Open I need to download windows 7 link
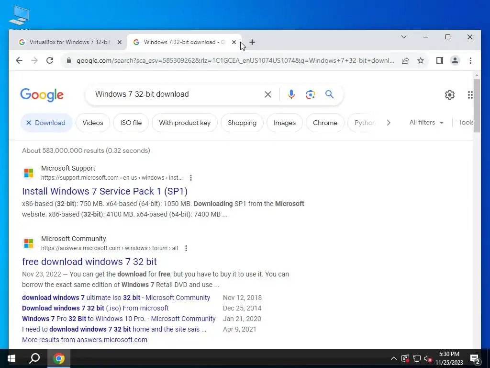The height and width of the screenshot is (368, 490). [x=114, y=330]
